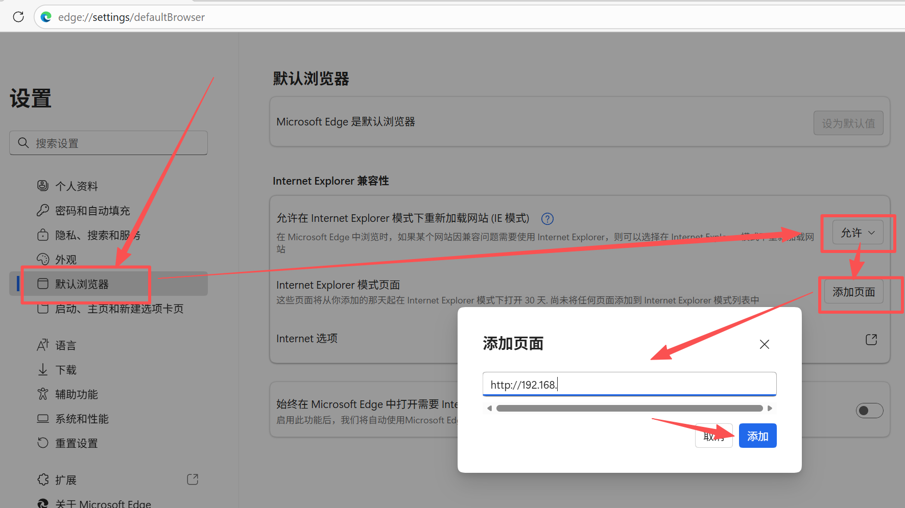Viewport: 905px width, 508px height.
Task: Open 辅助功能 settings section
Action: [x=77, y=394]
